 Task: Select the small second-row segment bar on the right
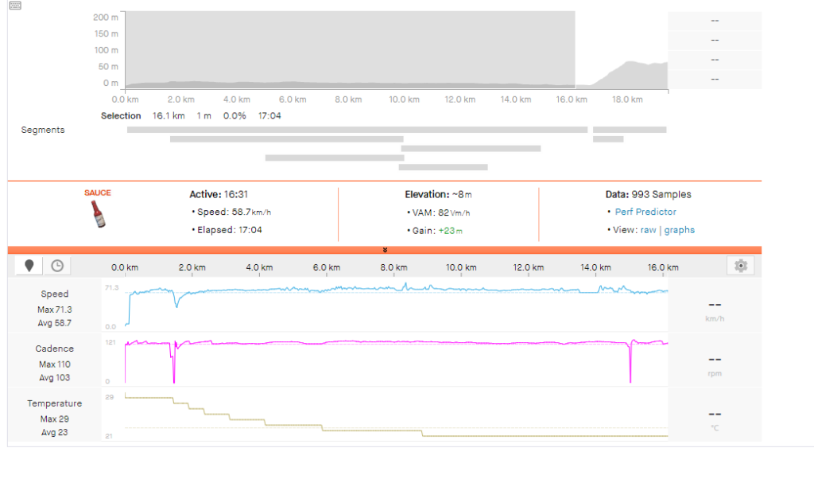click(x=608, y=138)
